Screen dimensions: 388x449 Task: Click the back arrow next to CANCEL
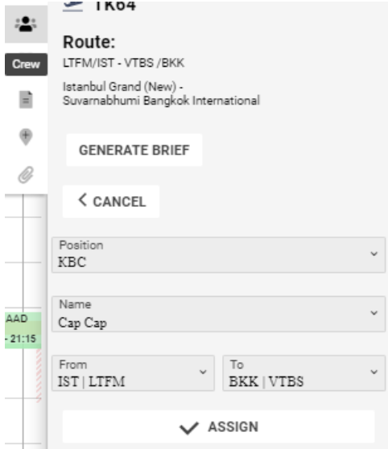83,200
